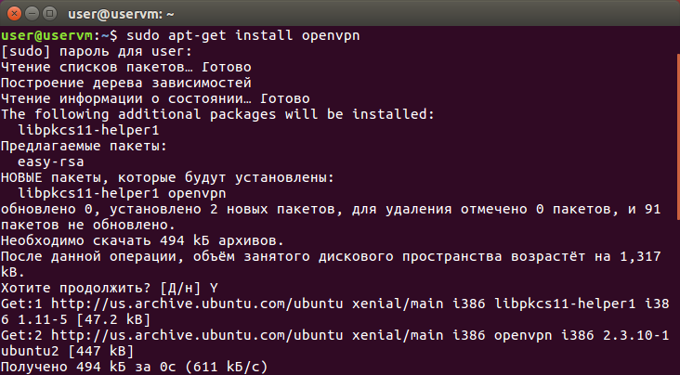Click 'openvpn' in new packages list
This screenshot has width=680, height=375.
(x=196, y=194)
